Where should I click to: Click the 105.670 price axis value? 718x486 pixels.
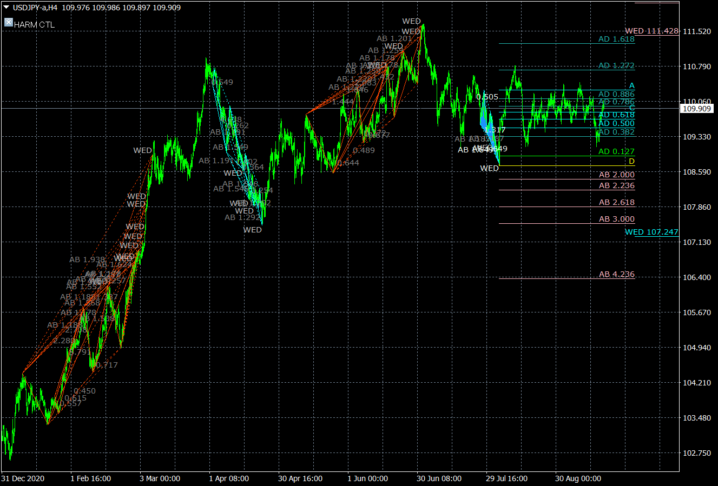coord(697,312)
